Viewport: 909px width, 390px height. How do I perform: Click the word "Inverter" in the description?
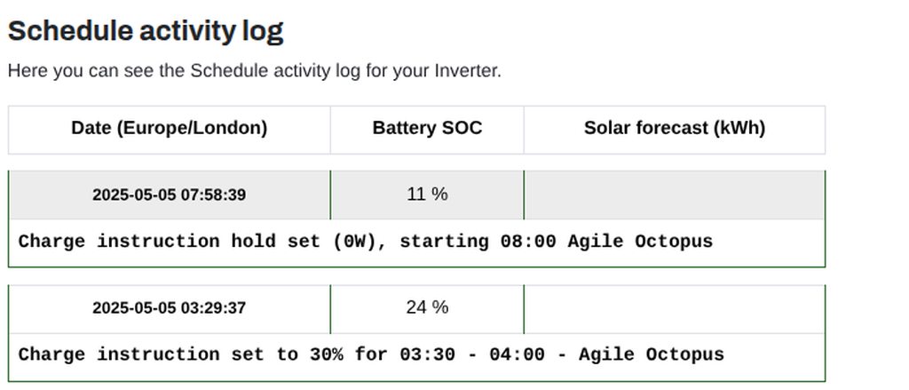(466, 71)
